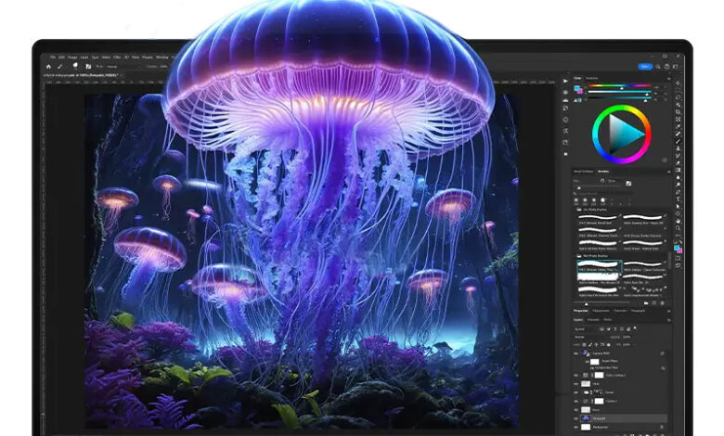Click the search magnifier next to Share
Viewport: 724px width, 436px height.
pyautogui.click(x=658, y=67)
